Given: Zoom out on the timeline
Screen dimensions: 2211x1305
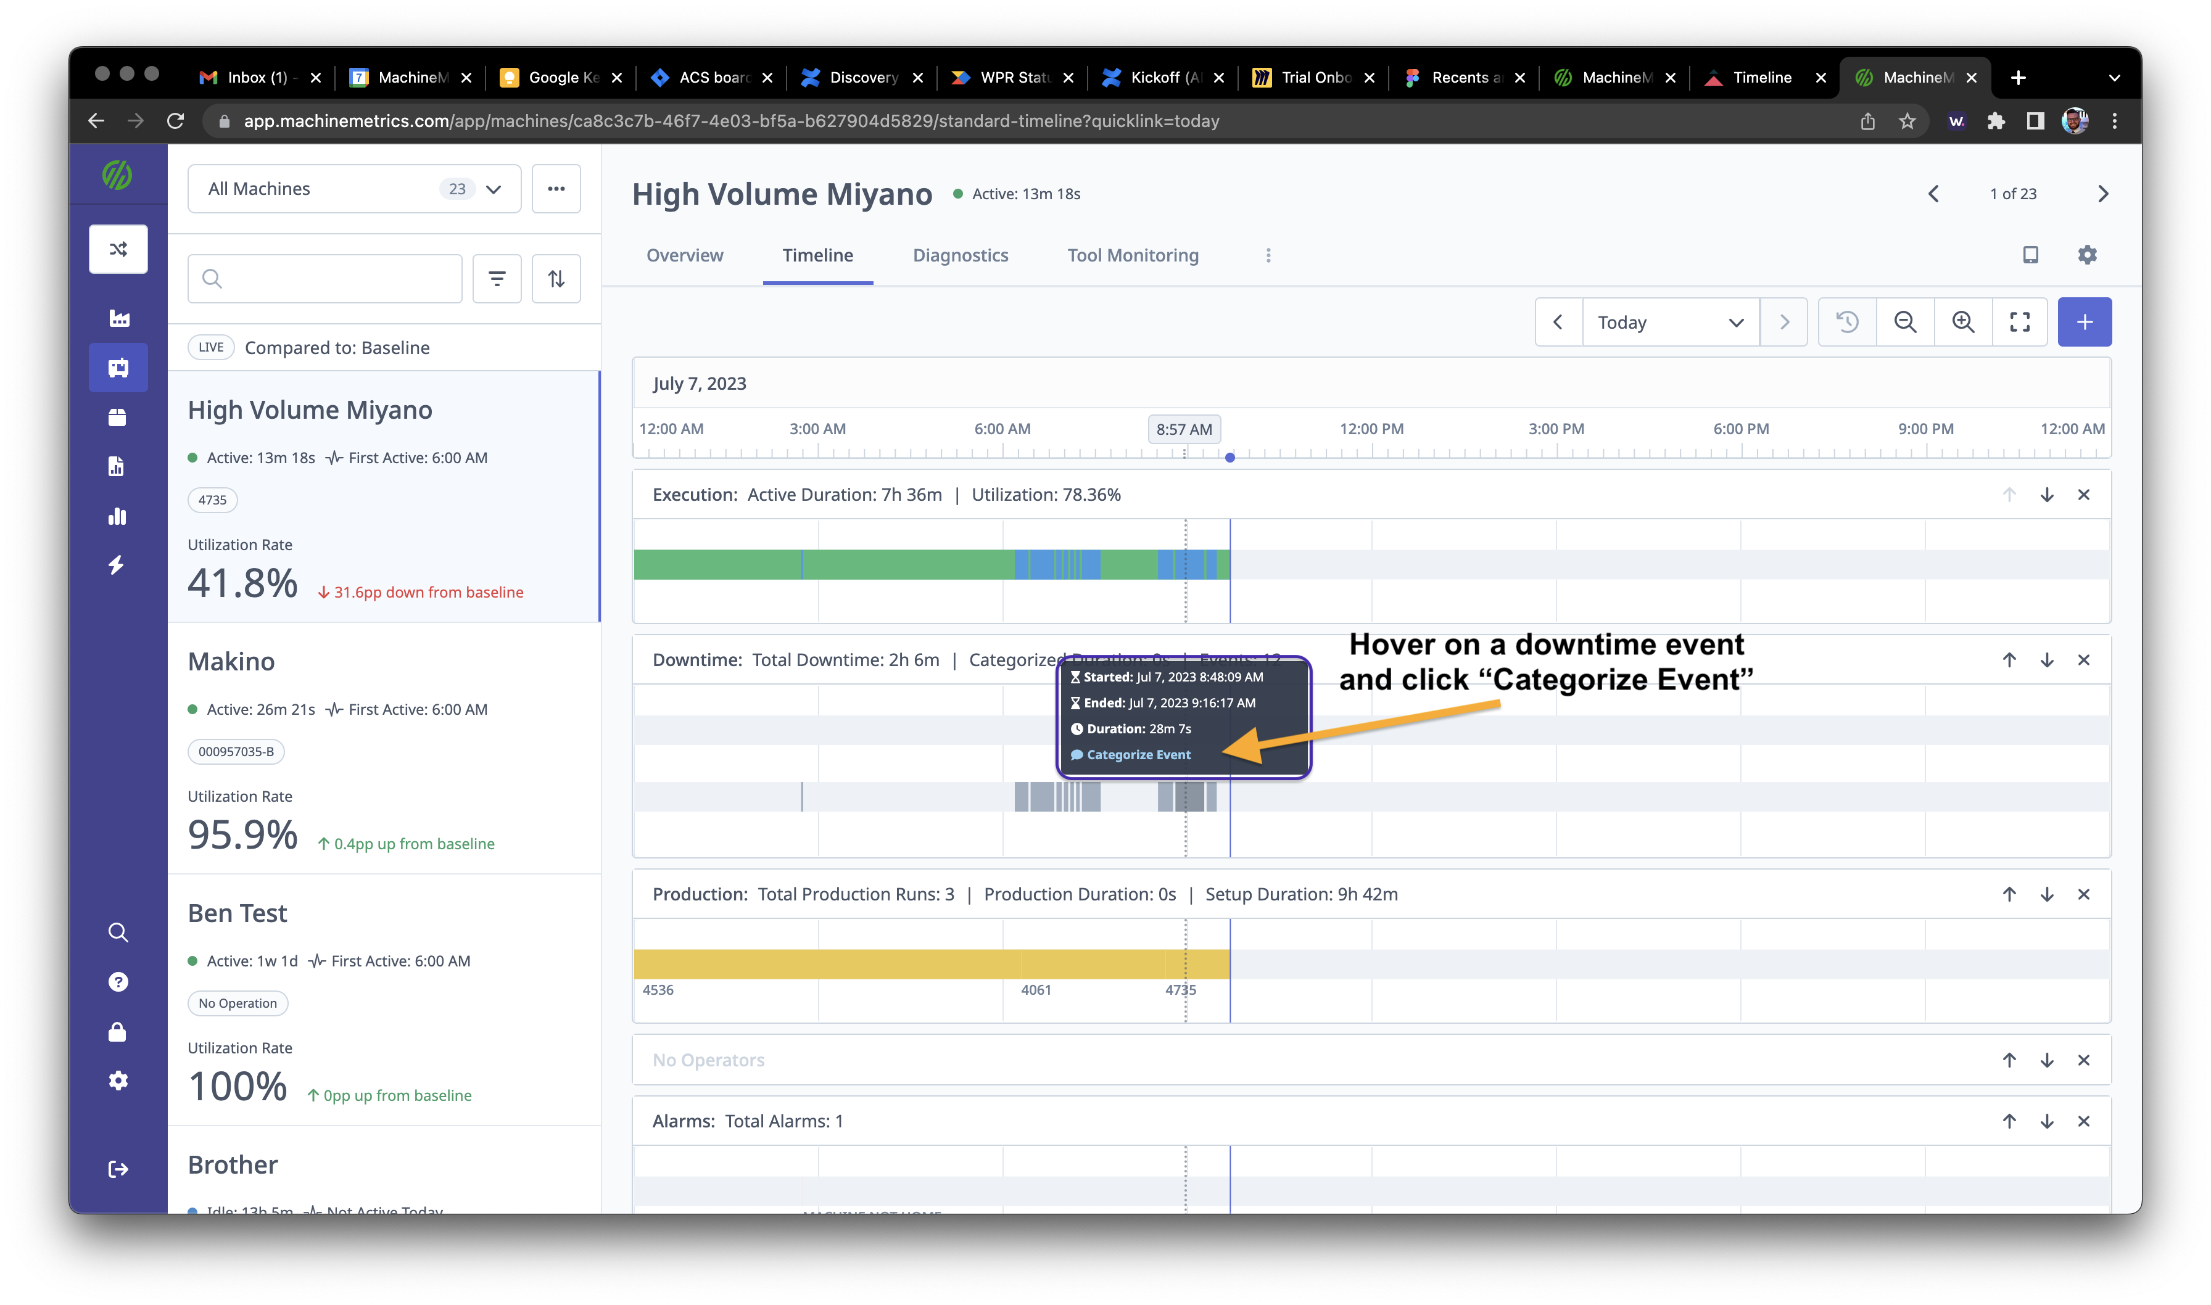Looking at the screenshot, I should 1905,322.
